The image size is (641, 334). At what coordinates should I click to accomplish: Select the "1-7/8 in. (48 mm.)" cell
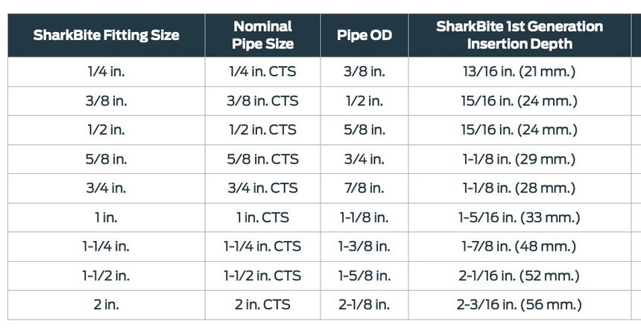tap(519, 247)
